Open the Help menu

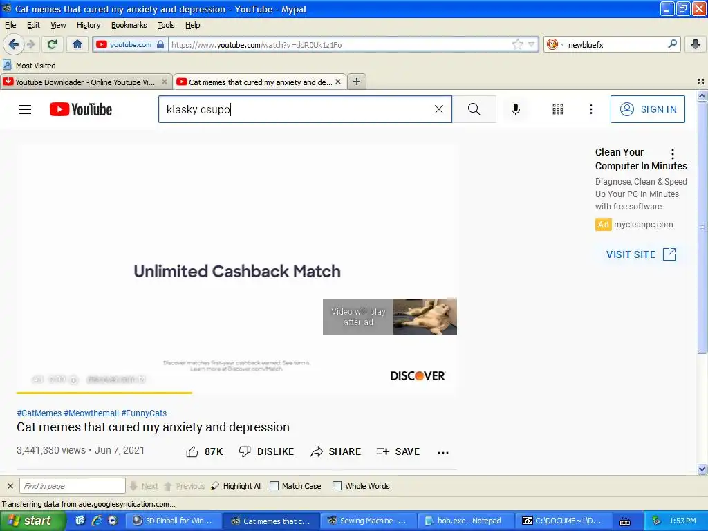point(193,25)
